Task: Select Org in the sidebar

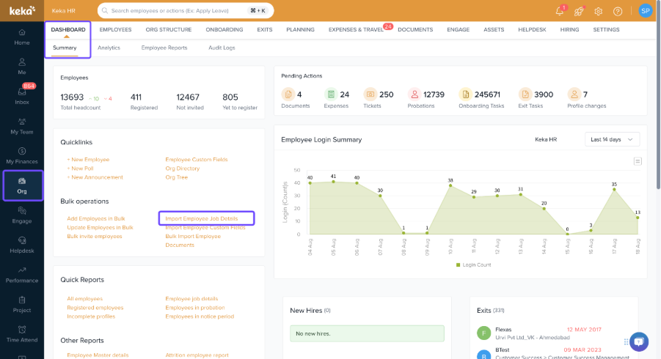Action: tap(22, 185)
